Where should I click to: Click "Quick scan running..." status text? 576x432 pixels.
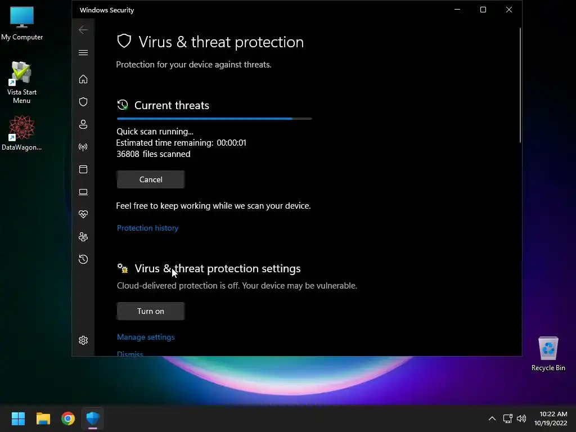[155, 132]
